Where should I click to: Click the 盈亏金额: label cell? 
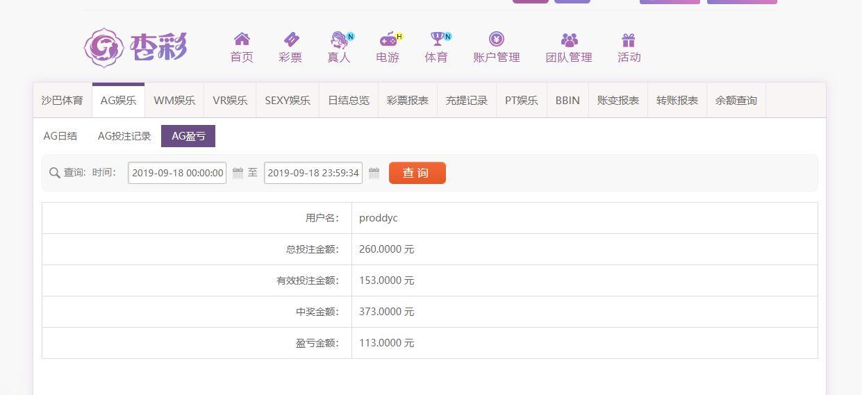point(197,343)
